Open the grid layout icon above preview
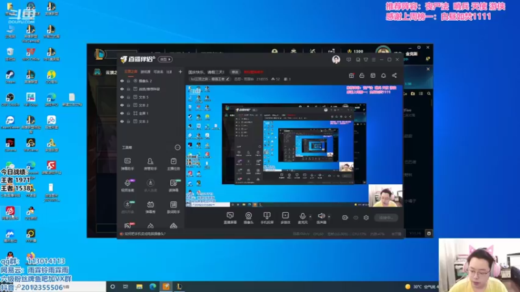This screenshot has height=292, width=520. 372,75
